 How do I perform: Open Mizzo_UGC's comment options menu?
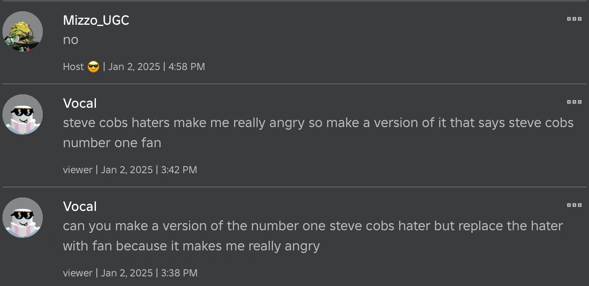[574, 19]
